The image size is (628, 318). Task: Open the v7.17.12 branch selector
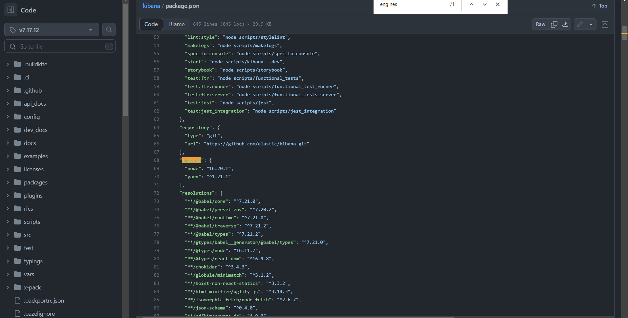point(51,30)
